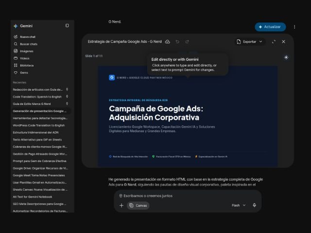311x233 pixels.
Task: Click the blue G logo on slide
Action: pyautogui.click(x=112, y=78)
